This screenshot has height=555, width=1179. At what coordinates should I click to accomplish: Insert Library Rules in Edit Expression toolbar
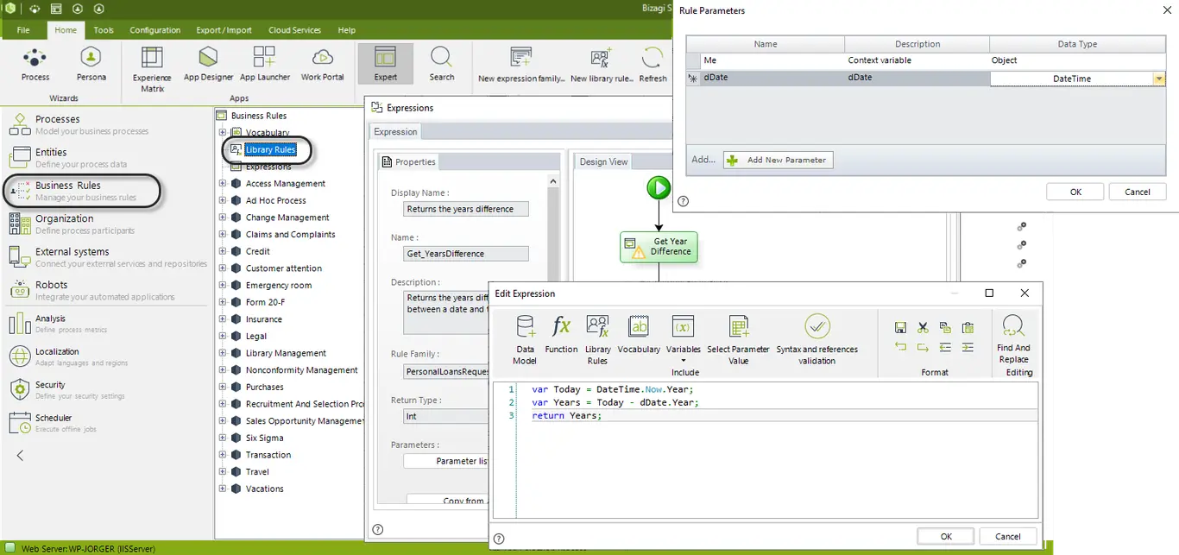597,340
